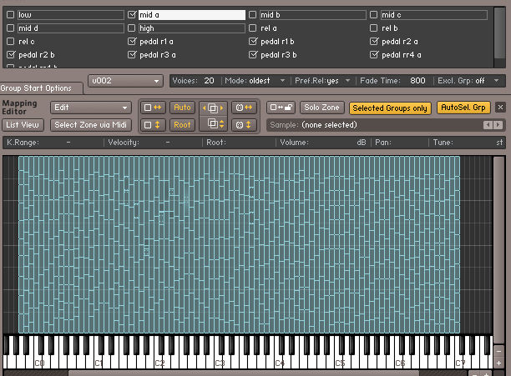Click the vertical zoom in plus button
The height and width of the screenshot is (376, 511).
tap(499, 363)
